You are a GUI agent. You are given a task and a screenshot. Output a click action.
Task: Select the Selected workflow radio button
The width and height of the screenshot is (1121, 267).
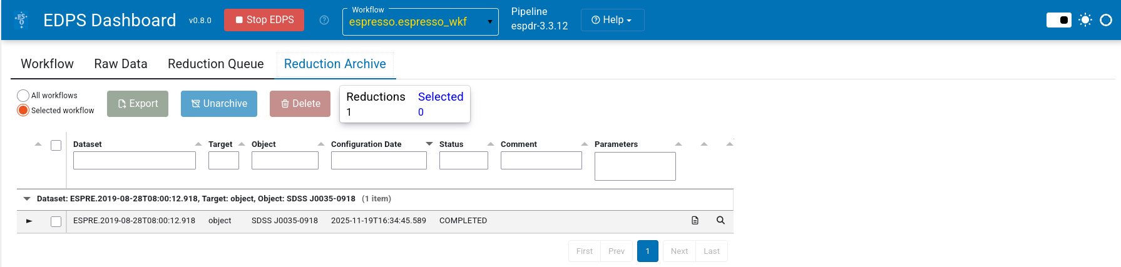(x=23, y=111)
